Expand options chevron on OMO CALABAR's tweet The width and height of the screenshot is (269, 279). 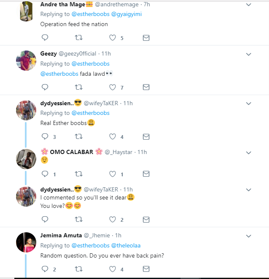248,152
